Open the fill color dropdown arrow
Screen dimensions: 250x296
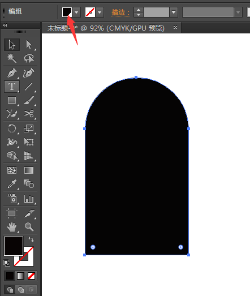(76, 12)
